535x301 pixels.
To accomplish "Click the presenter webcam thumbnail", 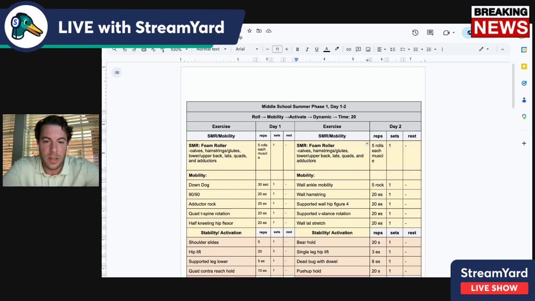I will (x=51, y=150).
